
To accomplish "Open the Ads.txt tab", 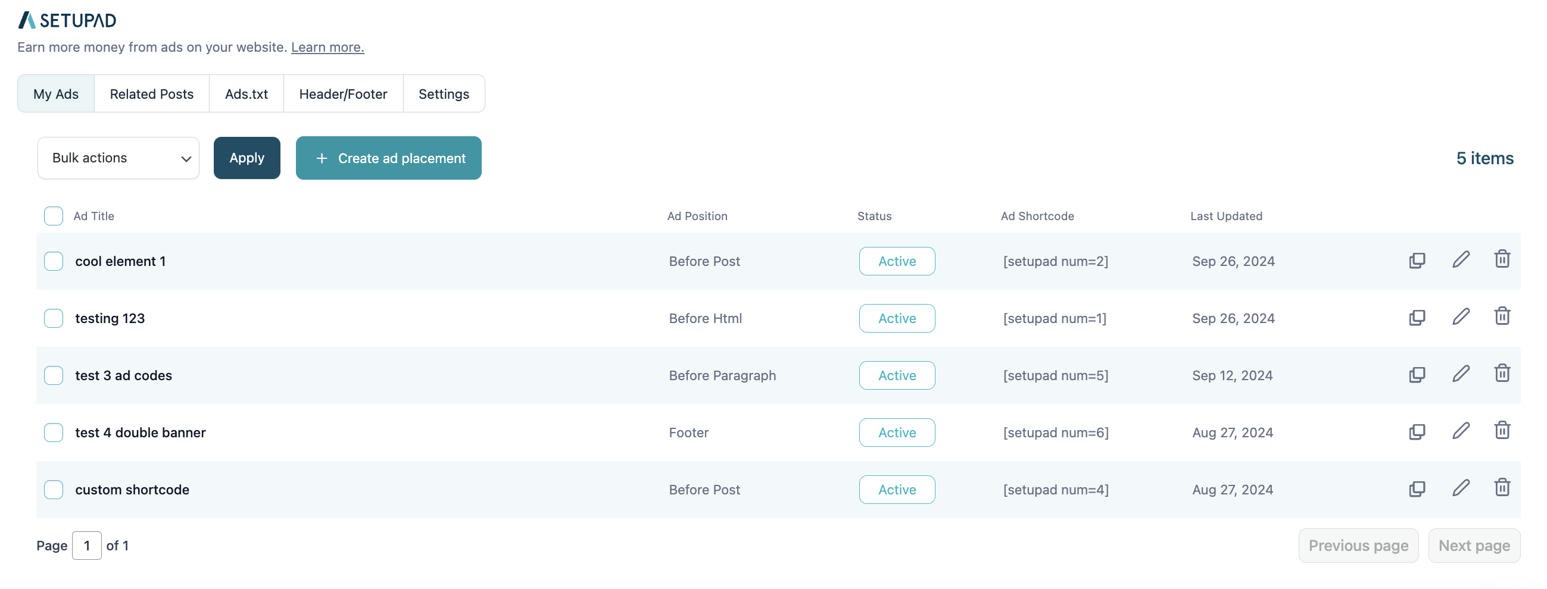I will (247, 94).
